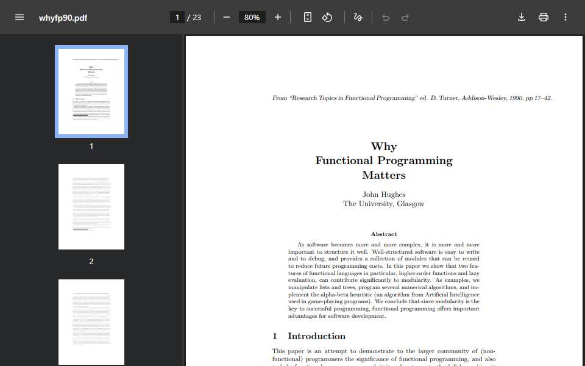Toggle the sidebar with the hamburger menu icon

[19, 17]
